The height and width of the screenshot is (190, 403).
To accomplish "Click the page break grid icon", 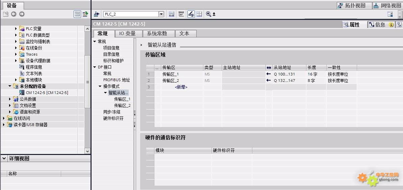I will point(199,14).
